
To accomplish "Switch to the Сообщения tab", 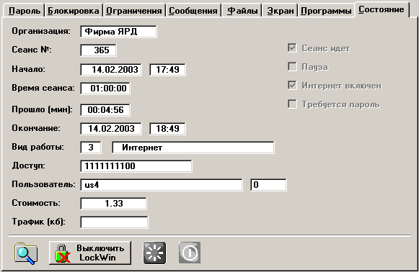I will (193, 11).
